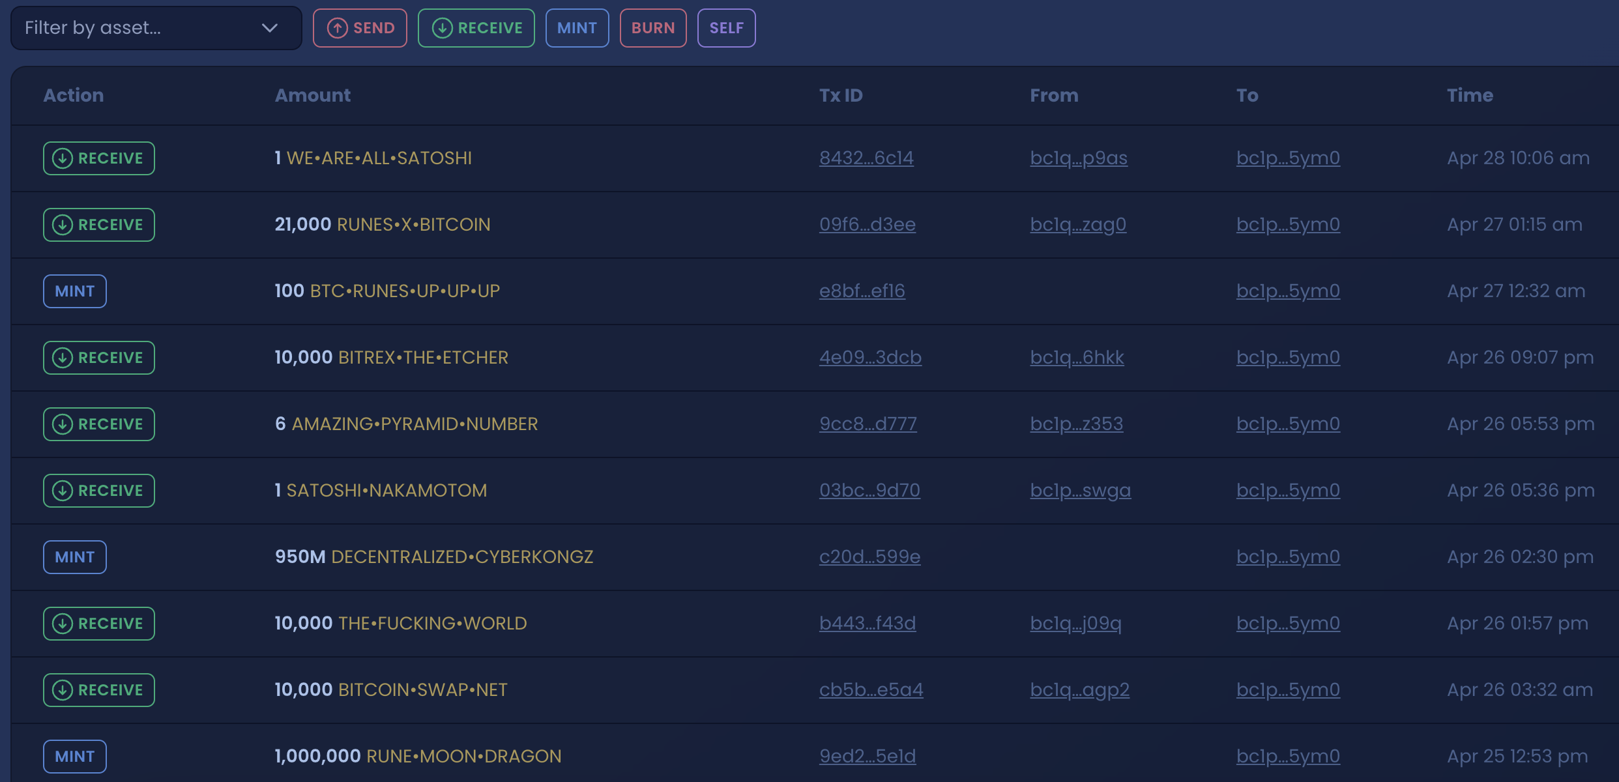Open transaction 09f6...d3ee
This screenshot has width=1619, height=782.
click(x=868, y=224)
